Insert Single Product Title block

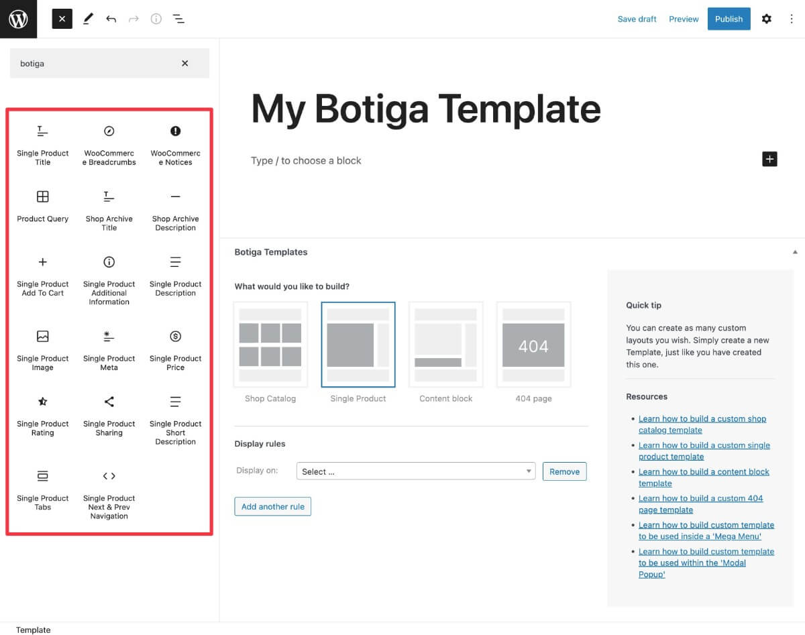[x=43, y=146]
